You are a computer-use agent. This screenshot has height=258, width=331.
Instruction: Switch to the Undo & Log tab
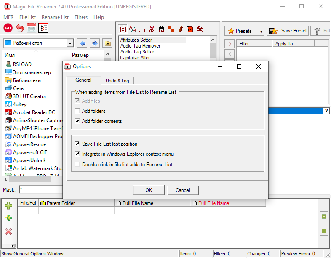tap(117, 80)
